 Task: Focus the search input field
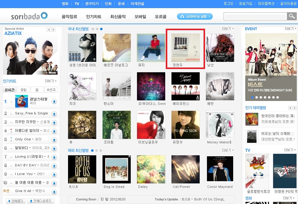click(255, 16)
